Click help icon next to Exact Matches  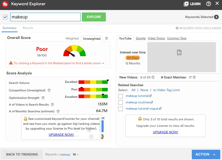pos(194,77)
